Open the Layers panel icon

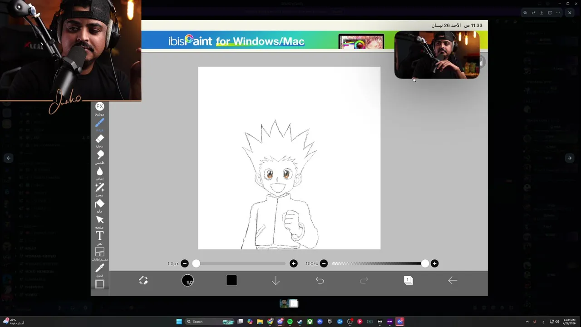pyautogui.click(x=408, y=280)
